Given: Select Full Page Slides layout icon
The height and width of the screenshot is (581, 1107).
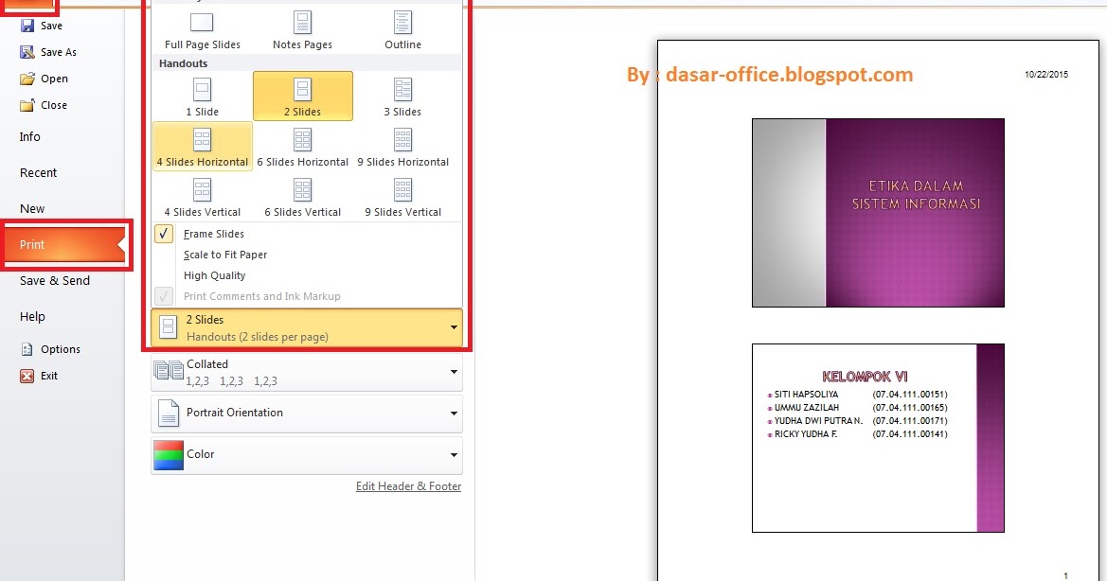Looking at the screenshot, I should tap(202, 23).
